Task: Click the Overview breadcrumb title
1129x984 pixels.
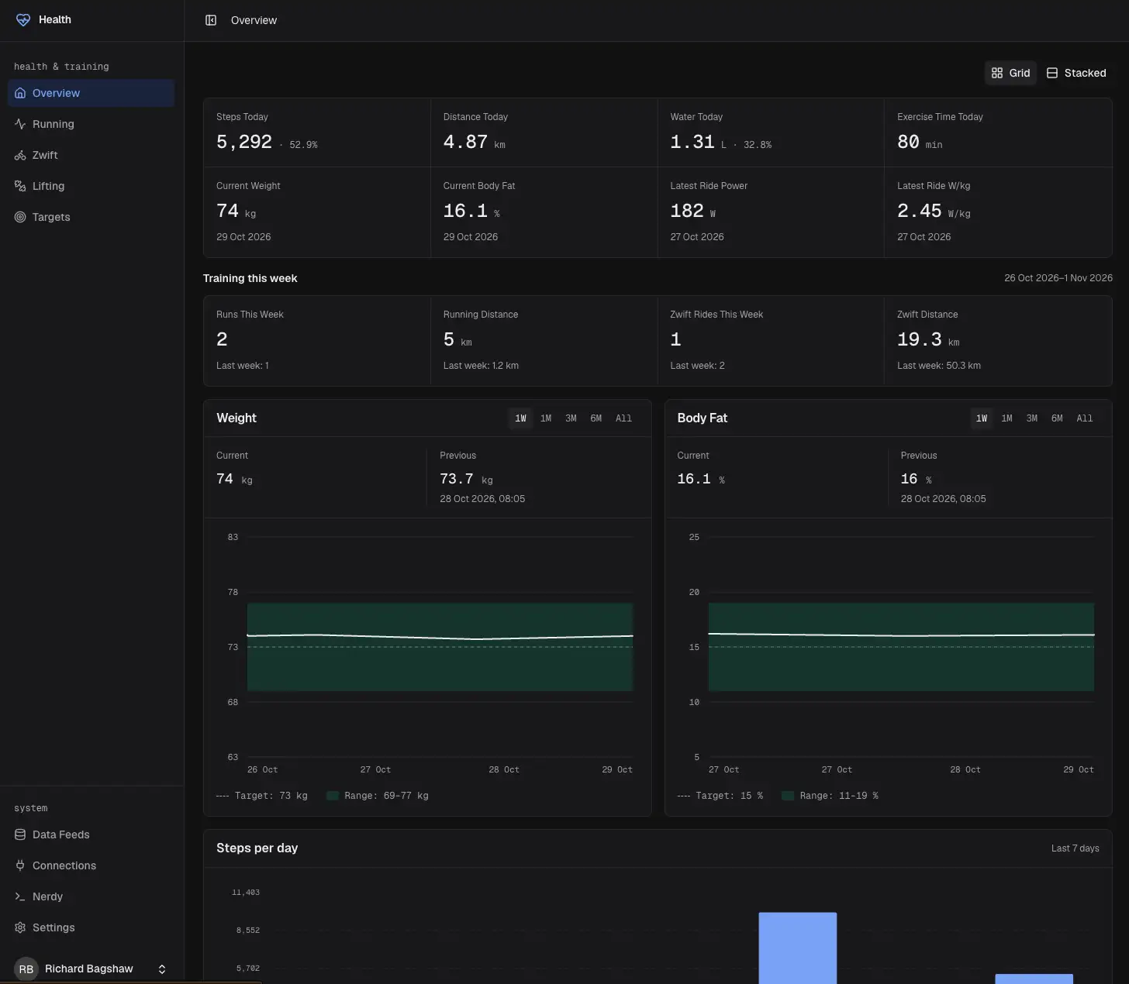Action: point(254,20)
